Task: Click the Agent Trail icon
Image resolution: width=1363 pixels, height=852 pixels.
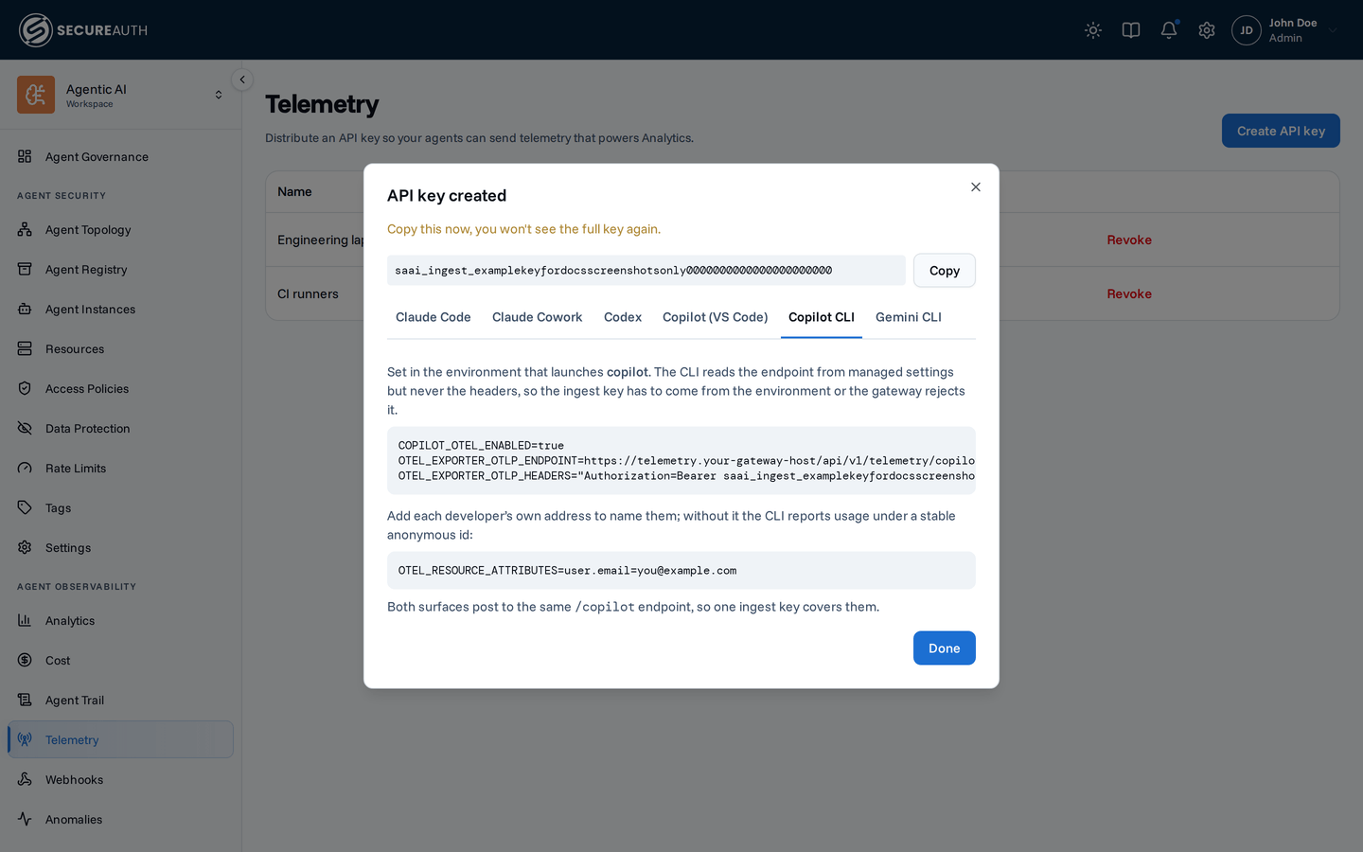Action: [25, 700]
